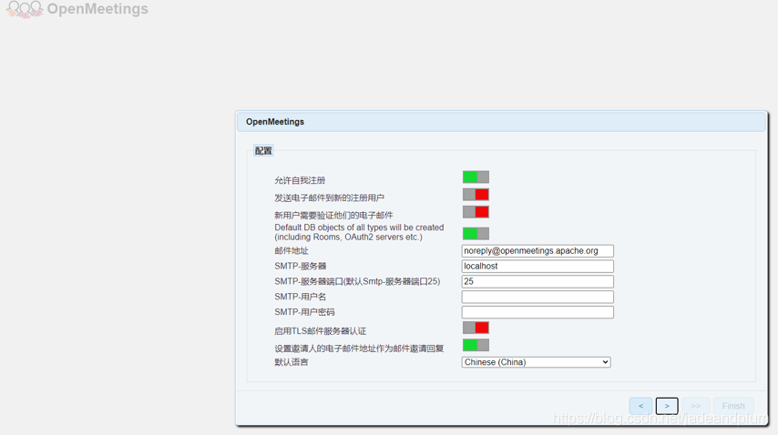
Task: Toggle the 新用户需要验证他们的电子邮件 switch
Action: tap(476, 212)
